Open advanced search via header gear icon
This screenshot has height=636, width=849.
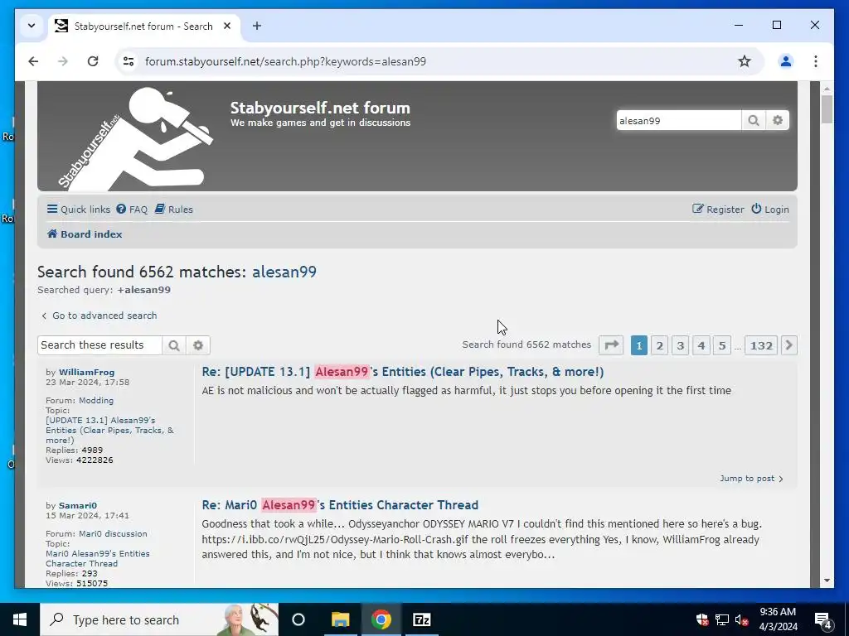tap(778, 120)
